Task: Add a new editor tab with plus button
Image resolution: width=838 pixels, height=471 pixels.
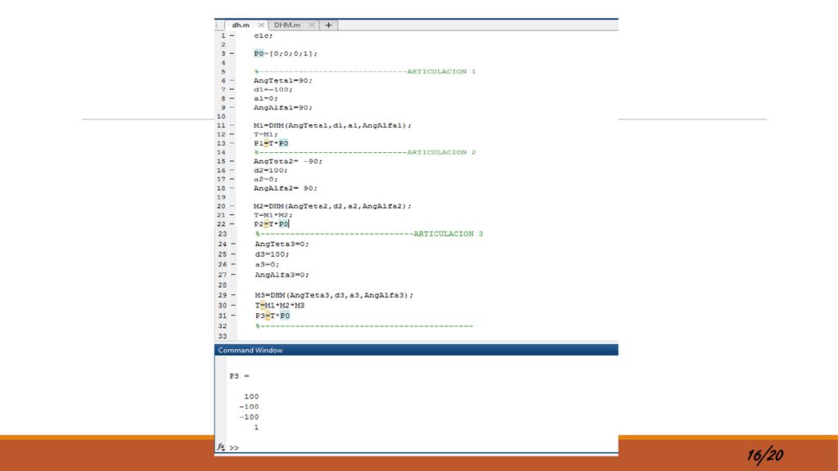Action: [x=329, y=25]
